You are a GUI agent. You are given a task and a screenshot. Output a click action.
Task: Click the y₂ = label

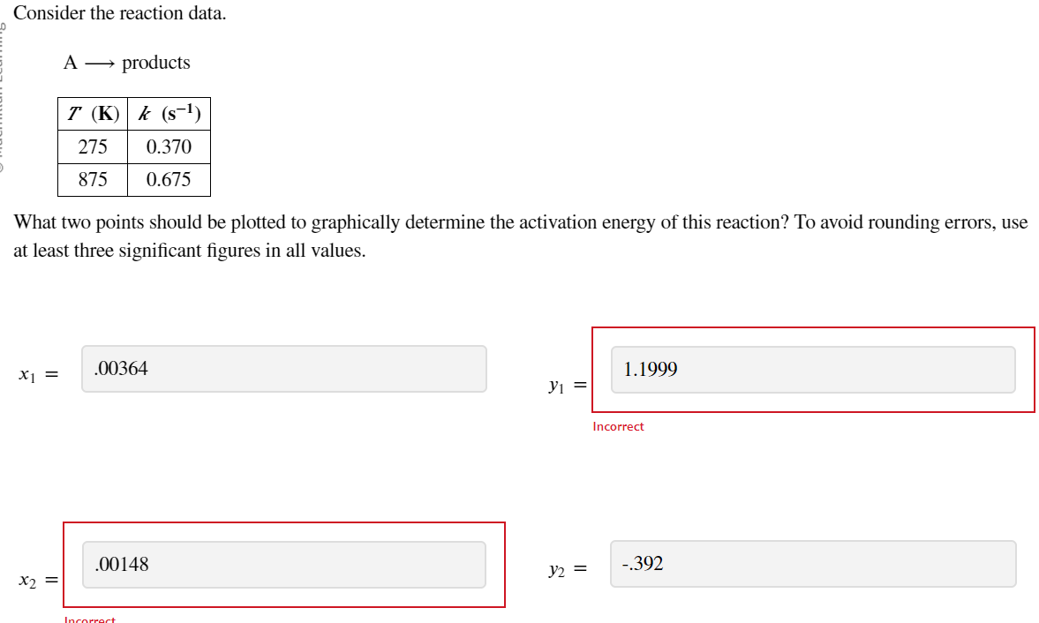(x=564, y=569)
